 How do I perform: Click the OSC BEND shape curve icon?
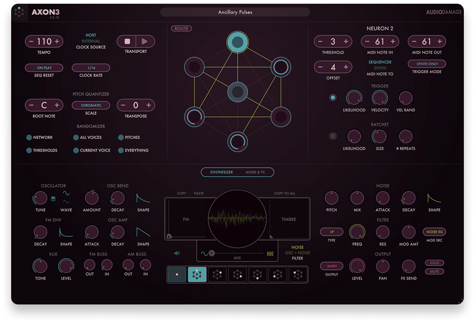coord(143,198)
